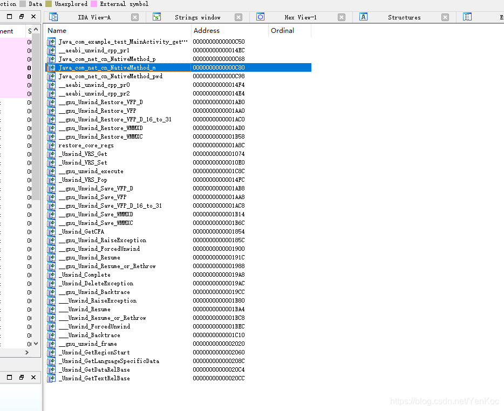Click the Strings window tab icon

[157, 17]
